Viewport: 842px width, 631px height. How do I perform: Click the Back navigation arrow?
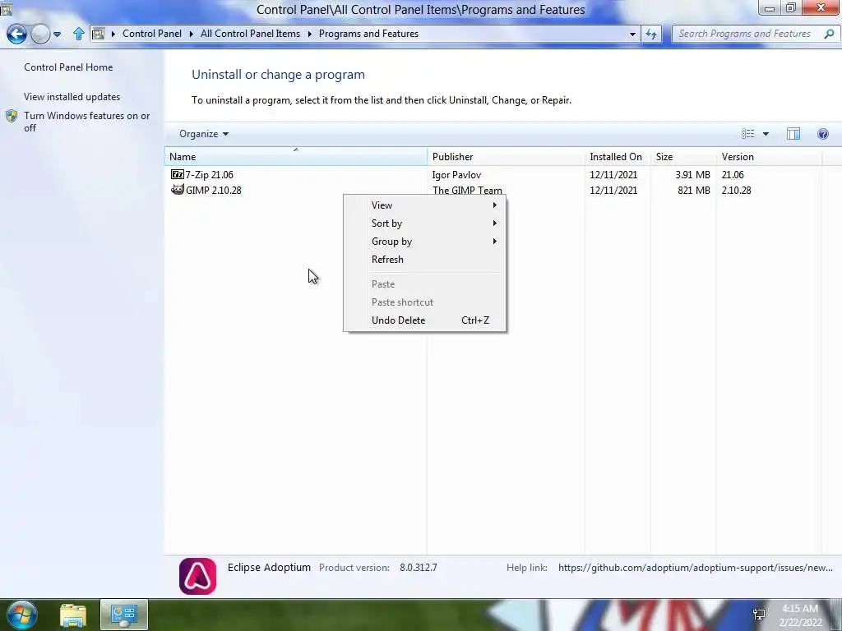pyautogui.click(x=16, y=34)
